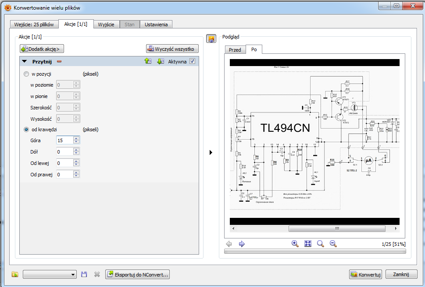Switch preview to the Po tab
This screenshot has width=425, height=287.
point(254,49)
